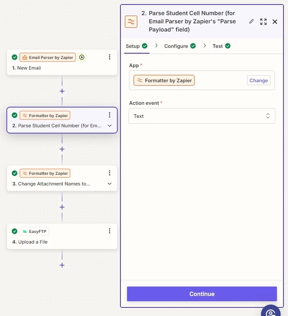This screenshot has width=288, height=316.
Task: Expand step 3 Change Attachment Names chevron
Action: pyautogui.click(x=109, y=184)
